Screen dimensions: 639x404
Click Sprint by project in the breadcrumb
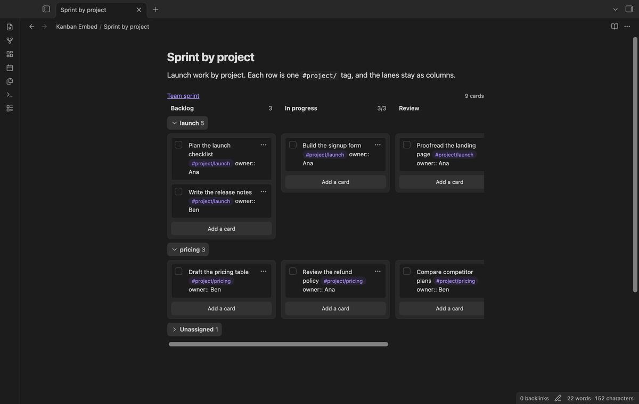coord(126,27)
